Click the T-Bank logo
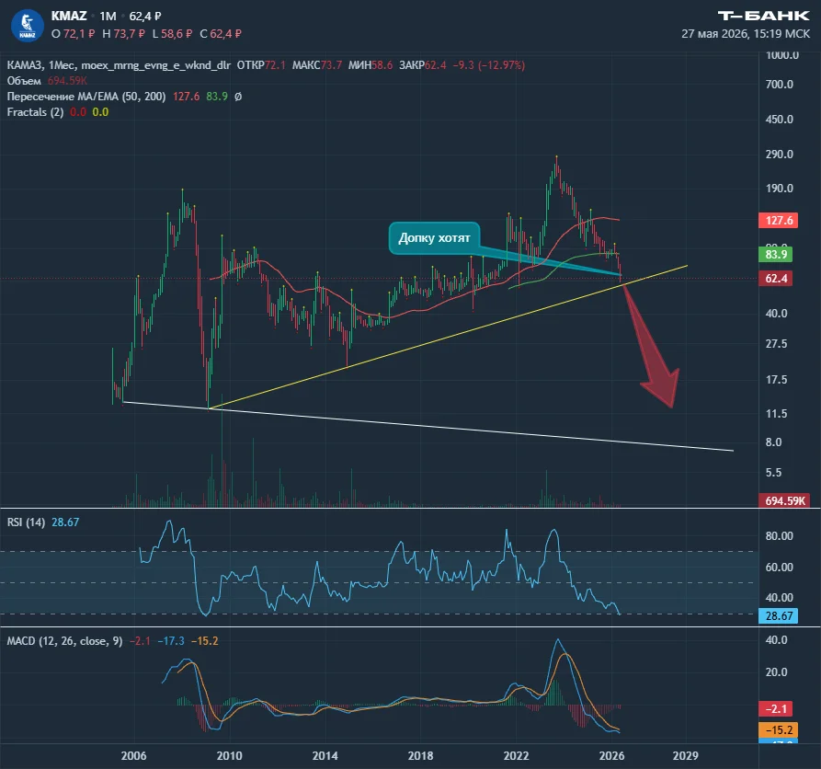This screenshot has height=769, width=821. tap(763, 16)
